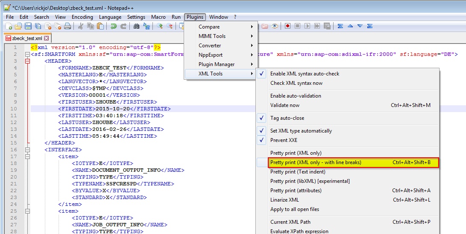This screenshot has height=234, width=466.
Task: Choose Current XML Path entry
Action: (348, 222)
